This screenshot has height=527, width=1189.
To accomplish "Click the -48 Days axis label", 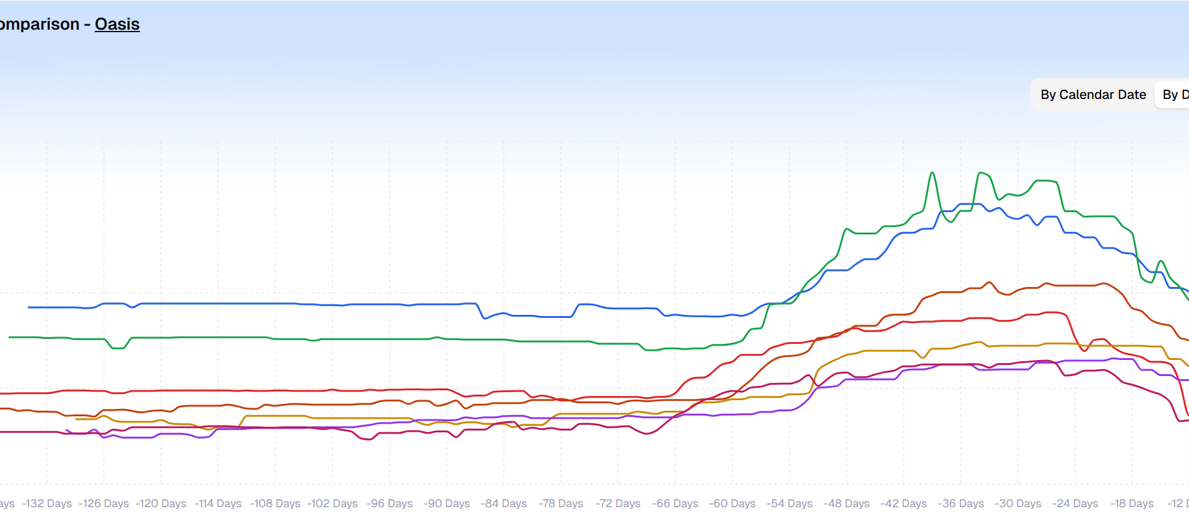I will [847, 503].
